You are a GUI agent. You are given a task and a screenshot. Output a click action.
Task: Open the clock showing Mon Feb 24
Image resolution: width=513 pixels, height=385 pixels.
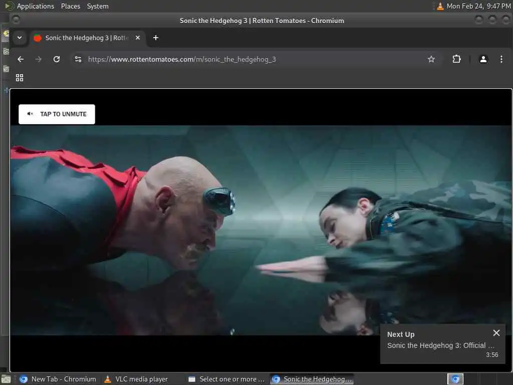point(478,6)
